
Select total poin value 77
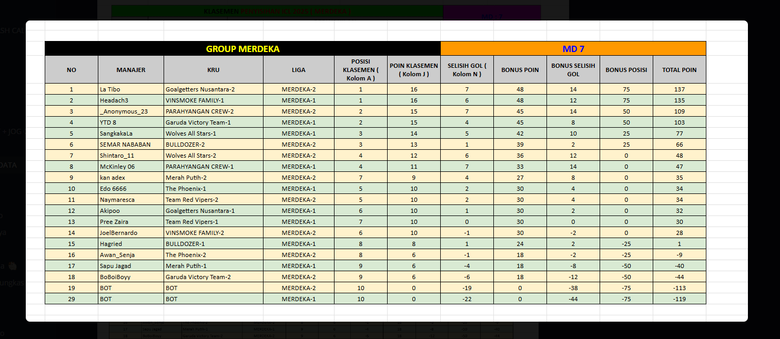click(680, 133)
